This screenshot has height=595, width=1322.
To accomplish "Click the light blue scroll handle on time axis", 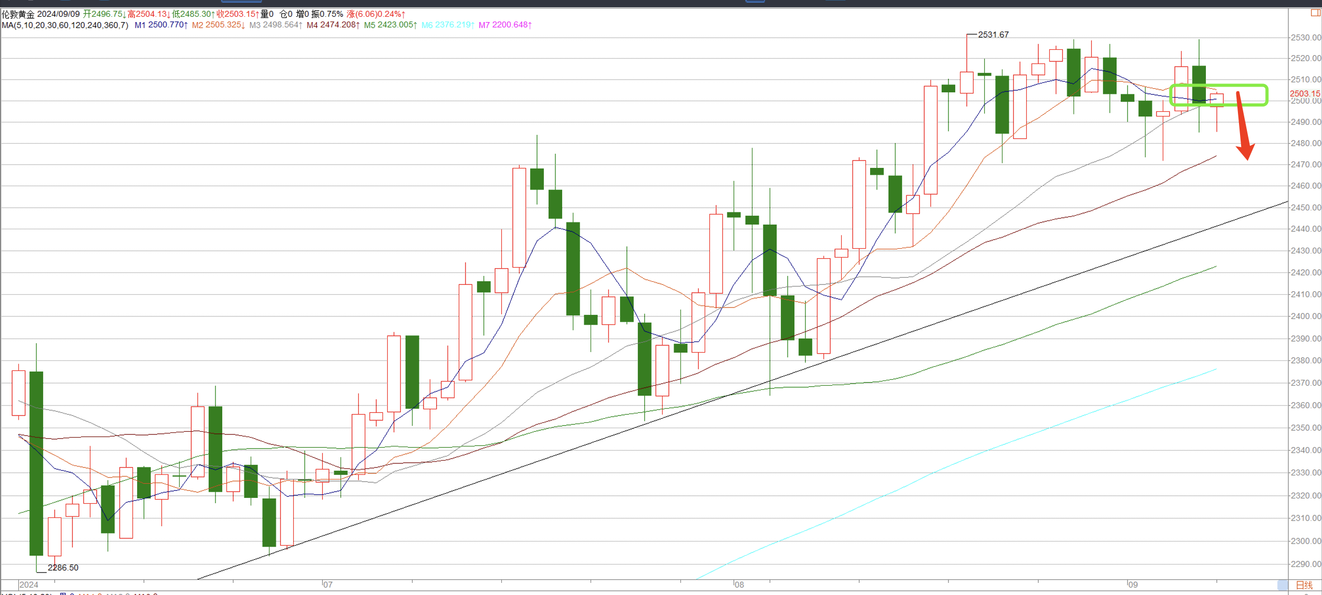I will pyautogui.click(x=1283, y=585).
